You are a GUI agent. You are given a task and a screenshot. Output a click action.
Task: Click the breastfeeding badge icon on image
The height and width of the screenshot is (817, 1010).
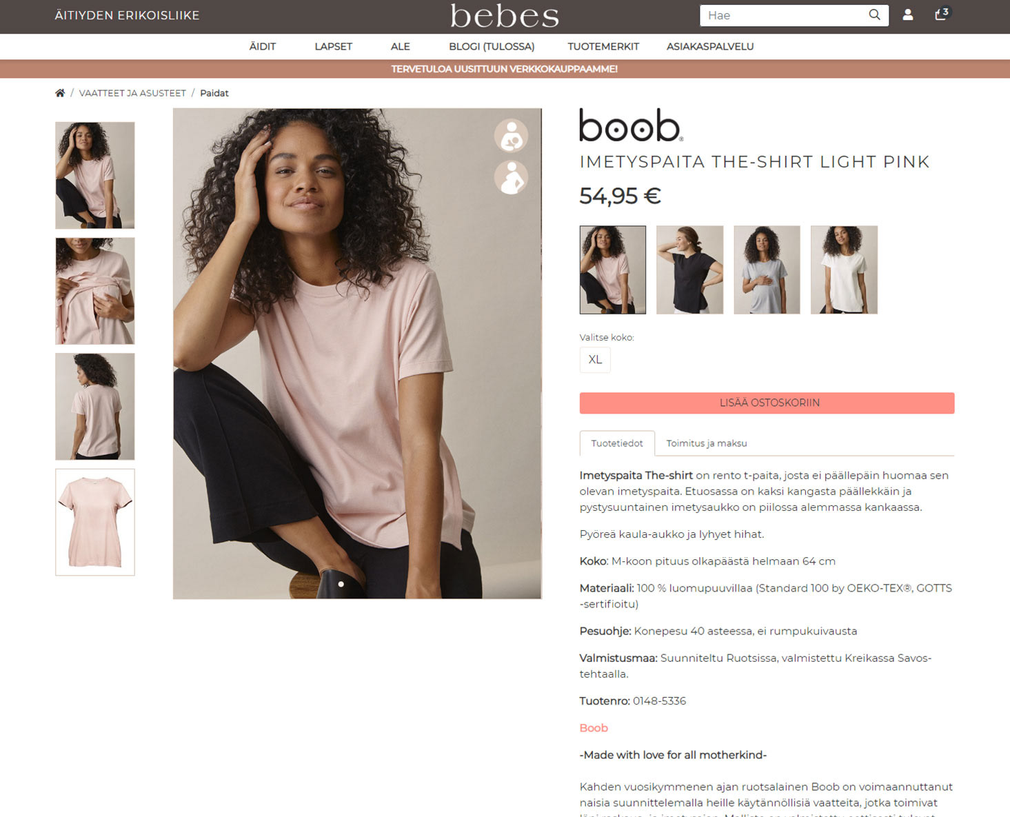click(511, 135)
